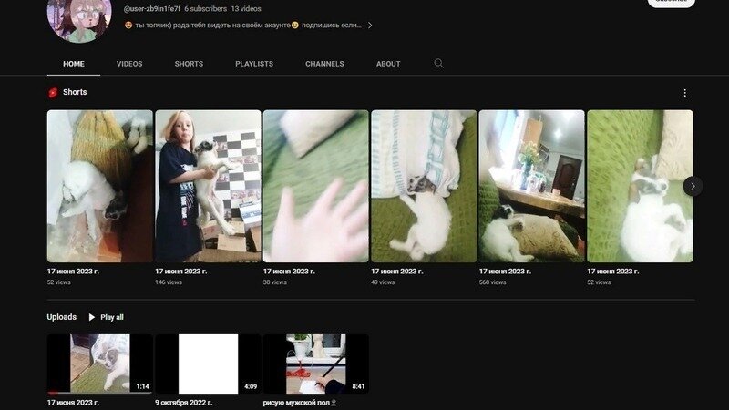The width and height of the screenshot is (729, 410).
Task: Click the channel avatar picture
Action: (79, 18)
